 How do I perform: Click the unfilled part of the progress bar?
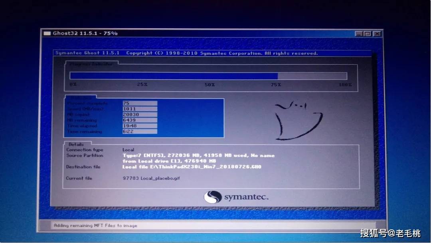(312, 76)
